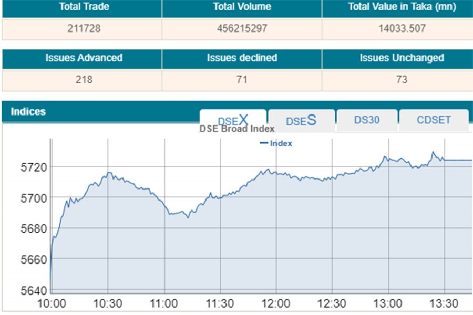Select the DS30 tab
473x315 pixels.
[x=366, y=120]
